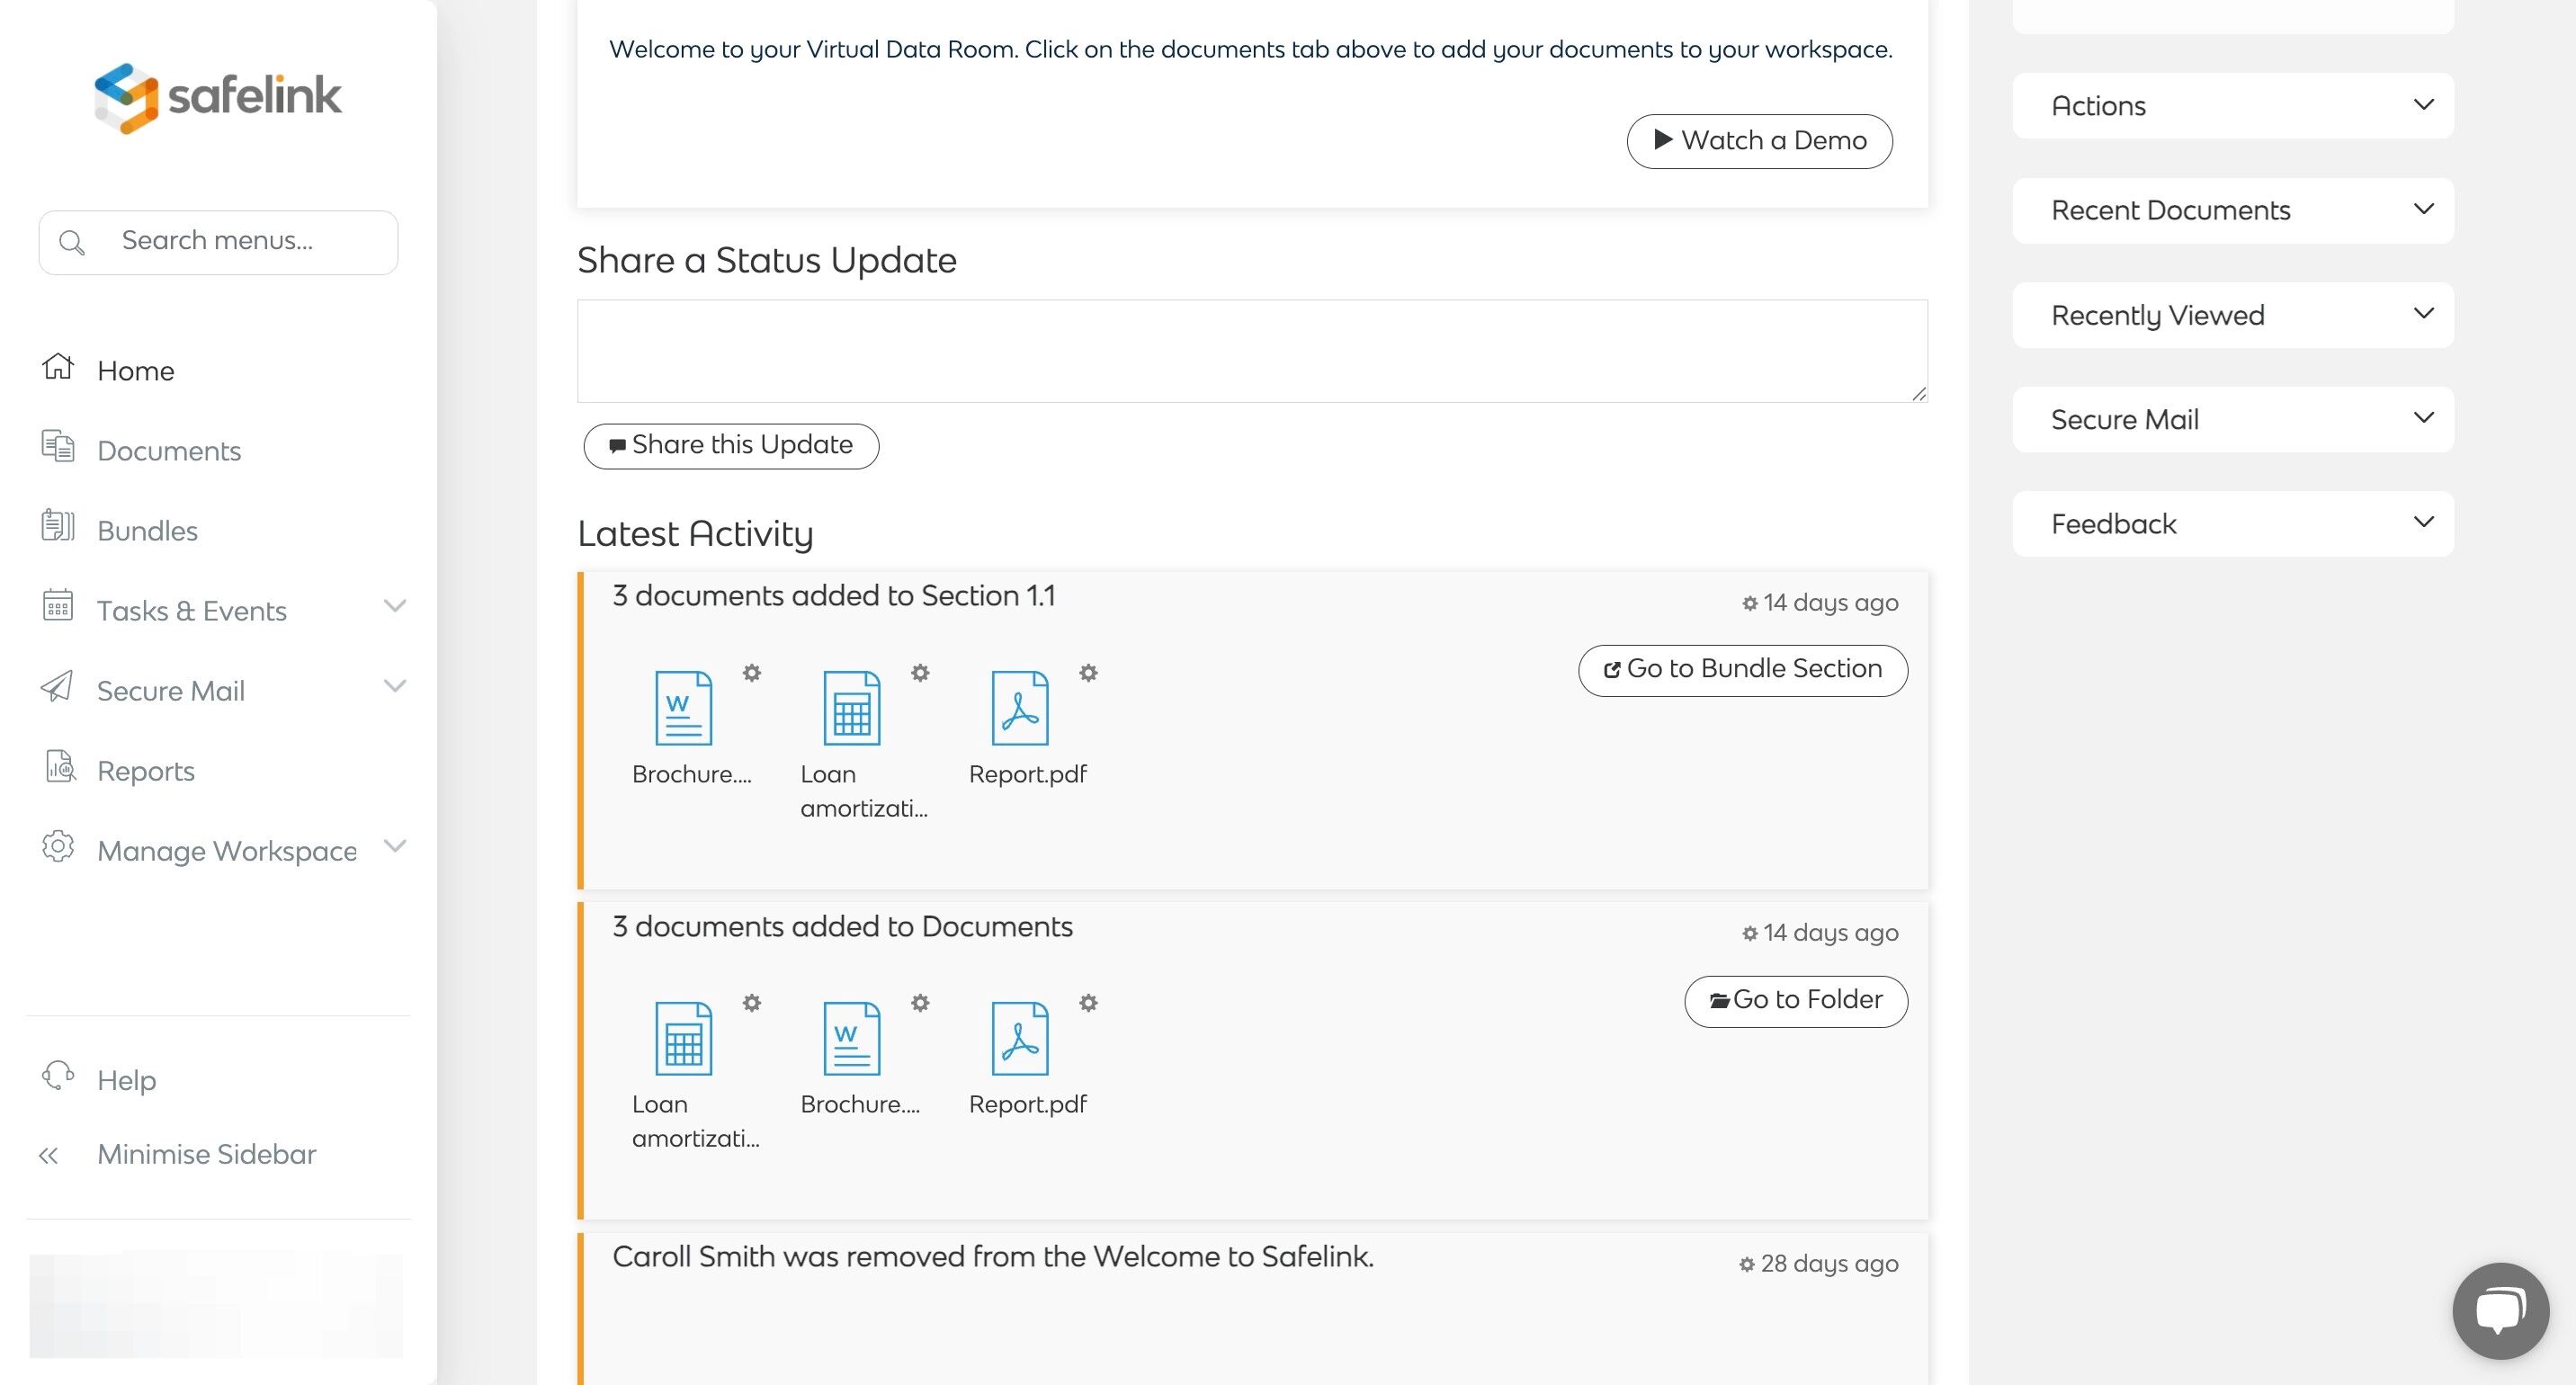
Task: Click the Watch a Demo button
Action: tap(1759, 141)
